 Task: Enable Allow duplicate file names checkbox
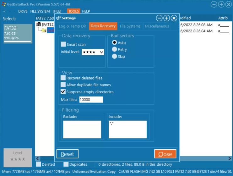(63, 85)
